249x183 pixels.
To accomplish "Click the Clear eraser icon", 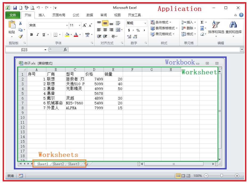I will [x=202, y=34].
